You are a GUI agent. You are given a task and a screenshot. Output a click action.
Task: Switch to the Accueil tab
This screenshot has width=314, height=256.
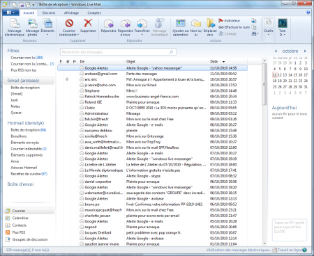point(29,13)
